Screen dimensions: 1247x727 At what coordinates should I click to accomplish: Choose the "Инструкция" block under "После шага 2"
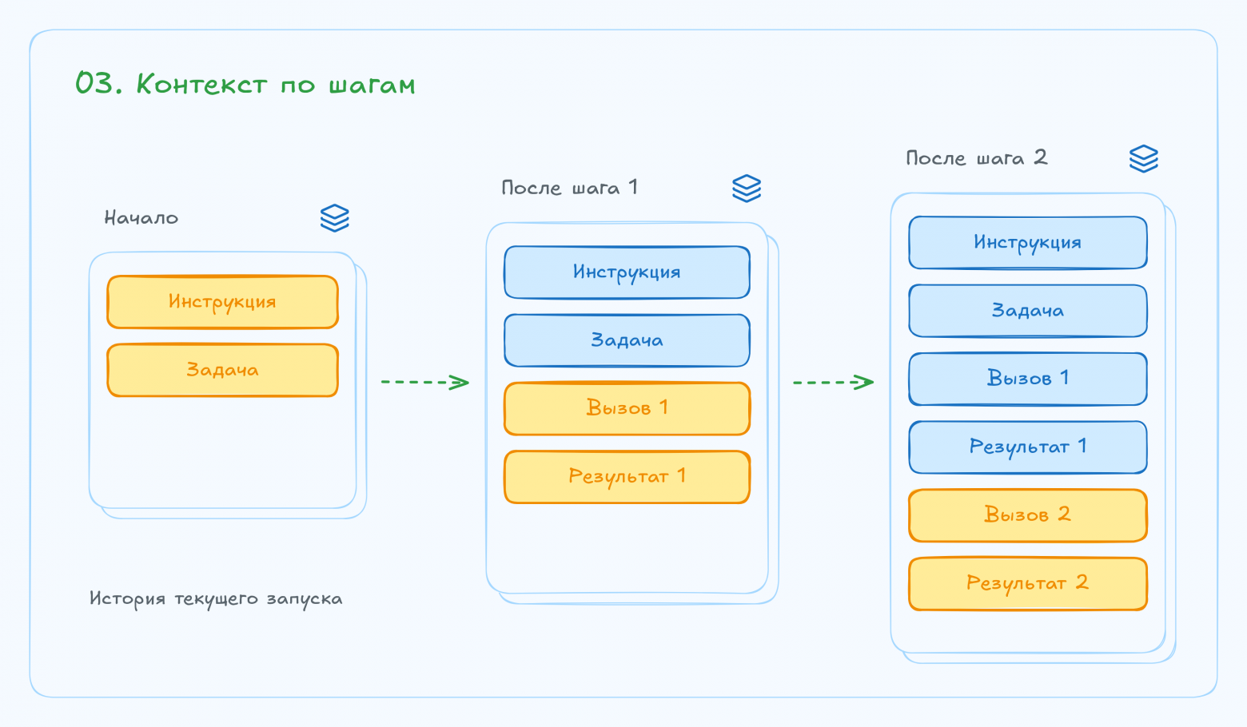[1028, 243]
